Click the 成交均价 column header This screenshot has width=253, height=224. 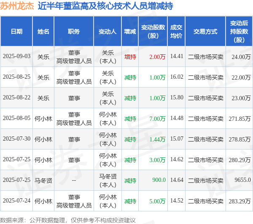(x=176, y=31)
